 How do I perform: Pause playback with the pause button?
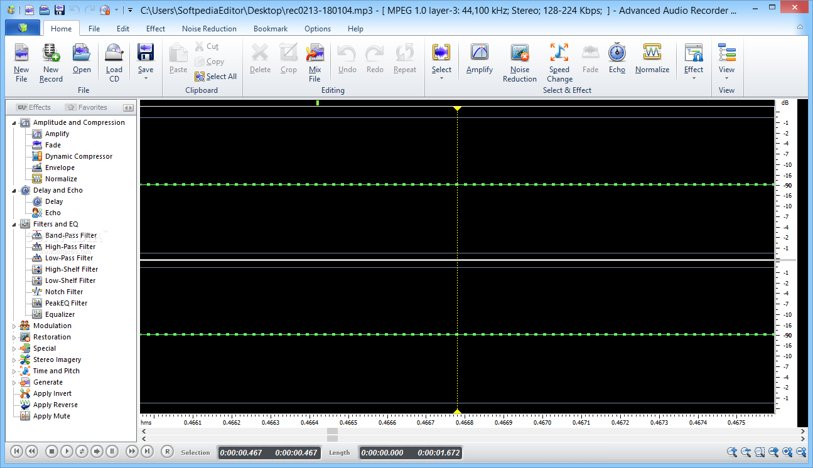tap(112, 451)
